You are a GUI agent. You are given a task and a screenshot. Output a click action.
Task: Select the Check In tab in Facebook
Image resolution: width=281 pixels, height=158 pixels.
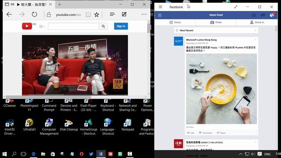[257, 22]
